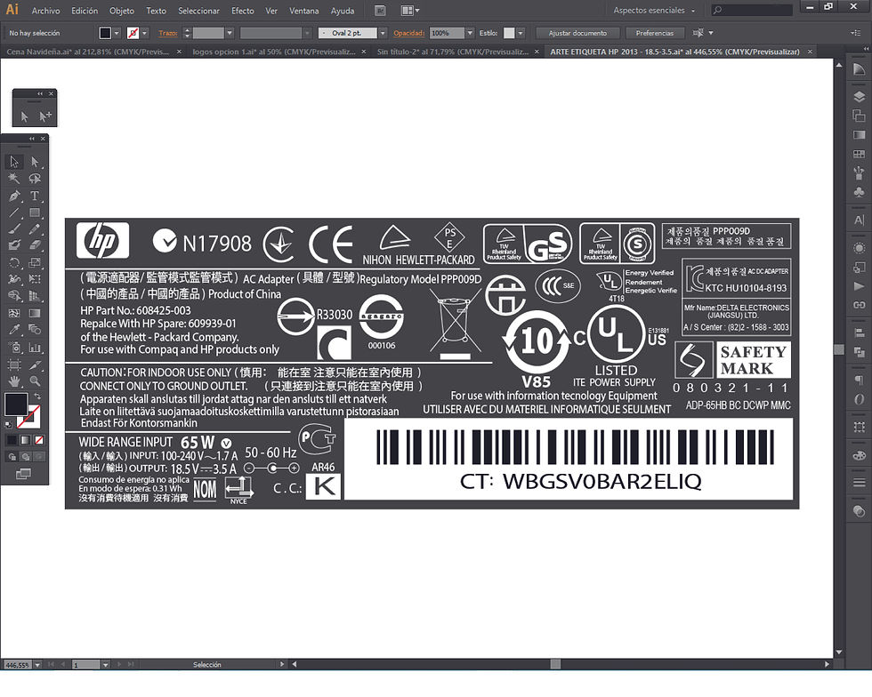872x697 pixels.
Task: Select the Free Transform tool
Action: (x=35, y=279)
